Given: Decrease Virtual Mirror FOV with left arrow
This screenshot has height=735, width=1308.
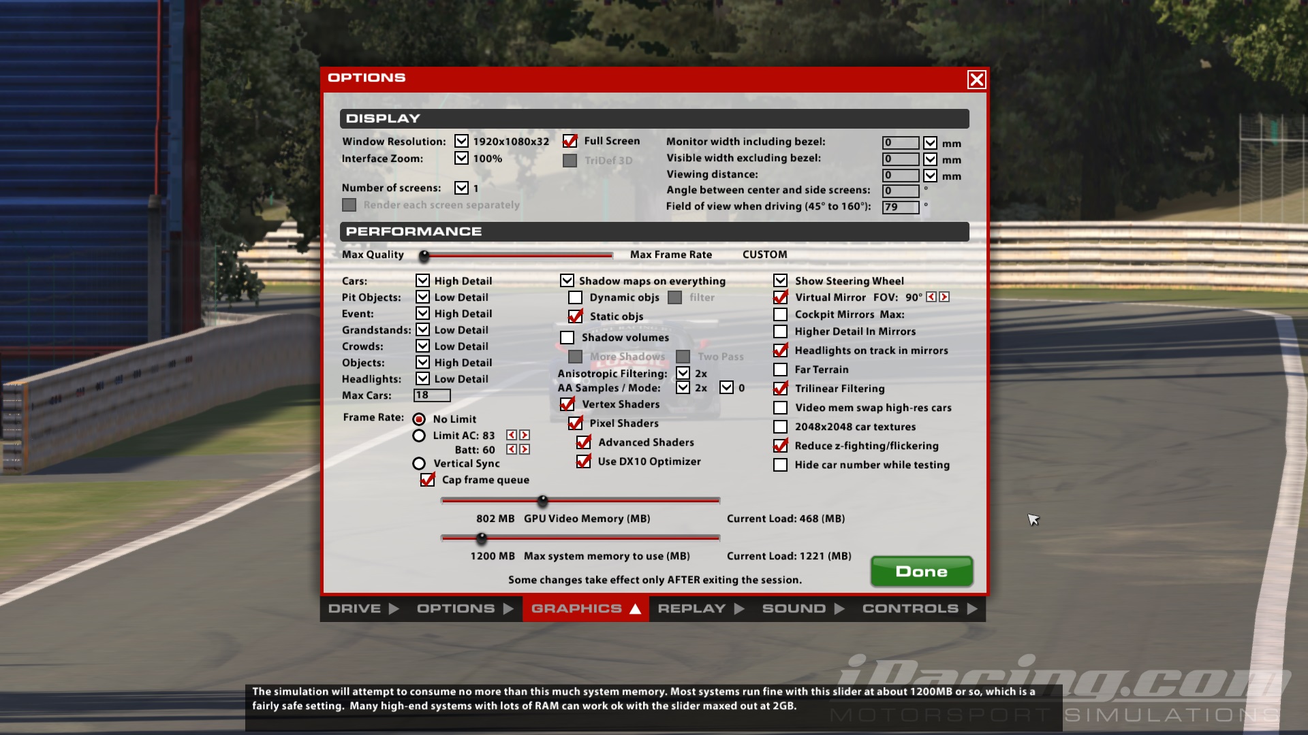Looking at the screenshot, I should coord(931,297).
